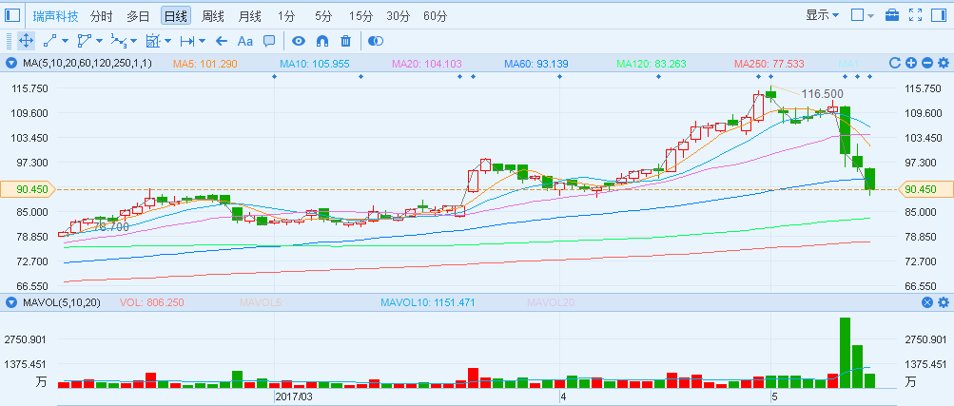
Task: Switch to 15分 chart period
Action: pyautogui.click(x=361, y=16)
